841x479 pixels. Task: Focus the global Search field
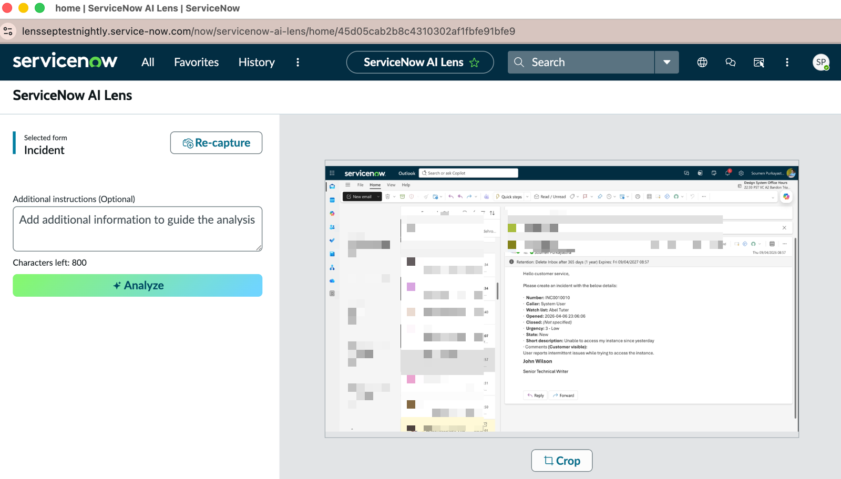click(x=581, y=62)
